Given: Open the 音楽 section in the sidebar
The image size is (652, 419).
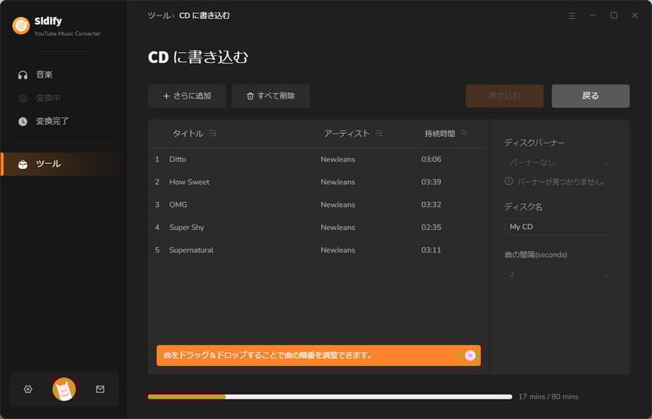Looking at the screenshot, I should tap(63, 75).
